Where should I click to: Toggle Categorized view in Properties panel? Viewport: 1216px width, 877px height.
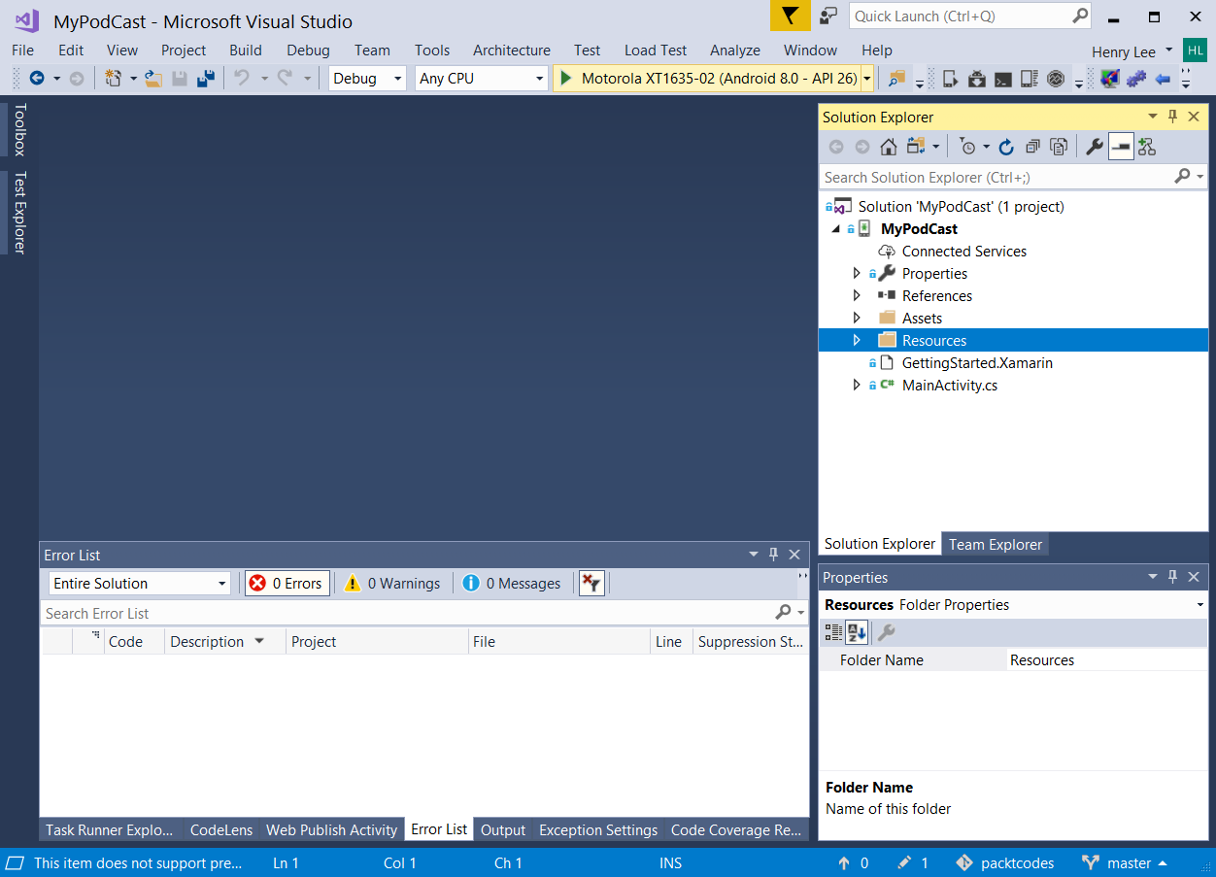coord(833,633)
